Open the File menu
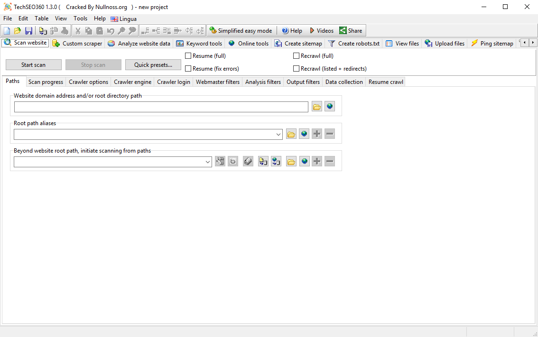This screenshot has width=538, height=337. 8,18
